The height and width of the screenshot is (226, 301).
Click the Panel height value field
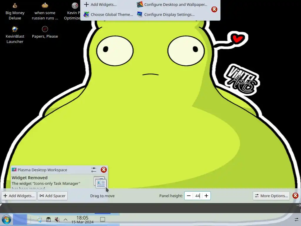click(198, 196)
